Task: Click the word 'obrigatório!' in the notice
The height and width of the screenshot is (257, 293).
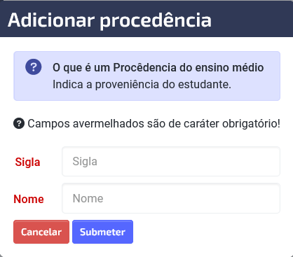Action: [251, 123]
